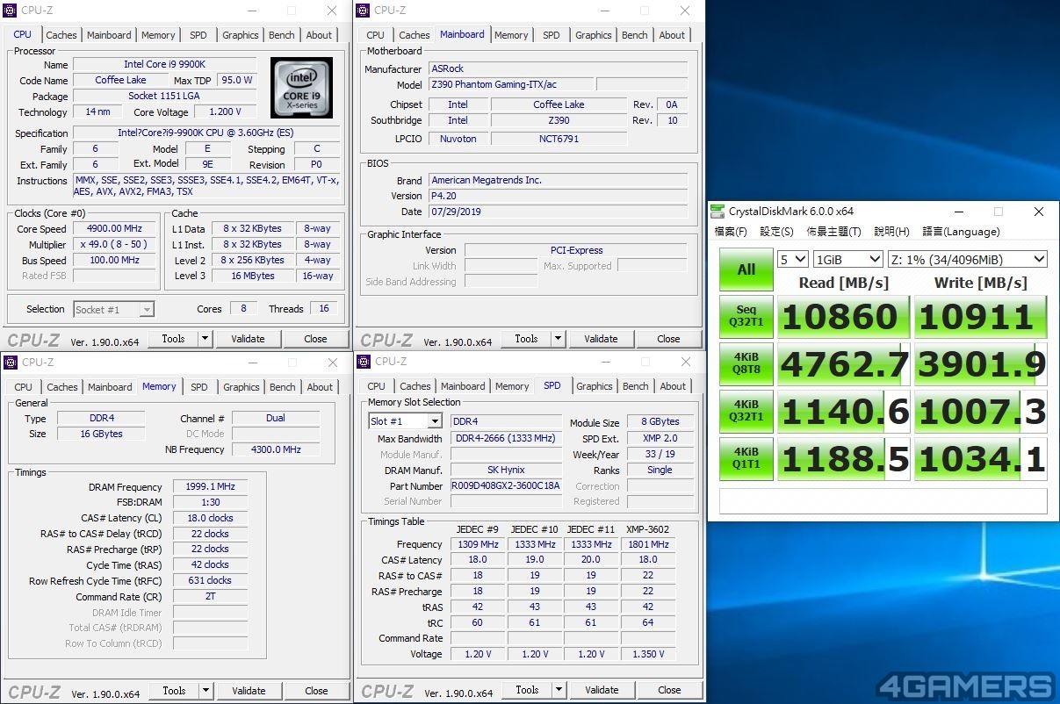Click the CPU-Z icon in the Memory timings window title bar
This screenshot has height=704, width=1060.
(10, 362)
